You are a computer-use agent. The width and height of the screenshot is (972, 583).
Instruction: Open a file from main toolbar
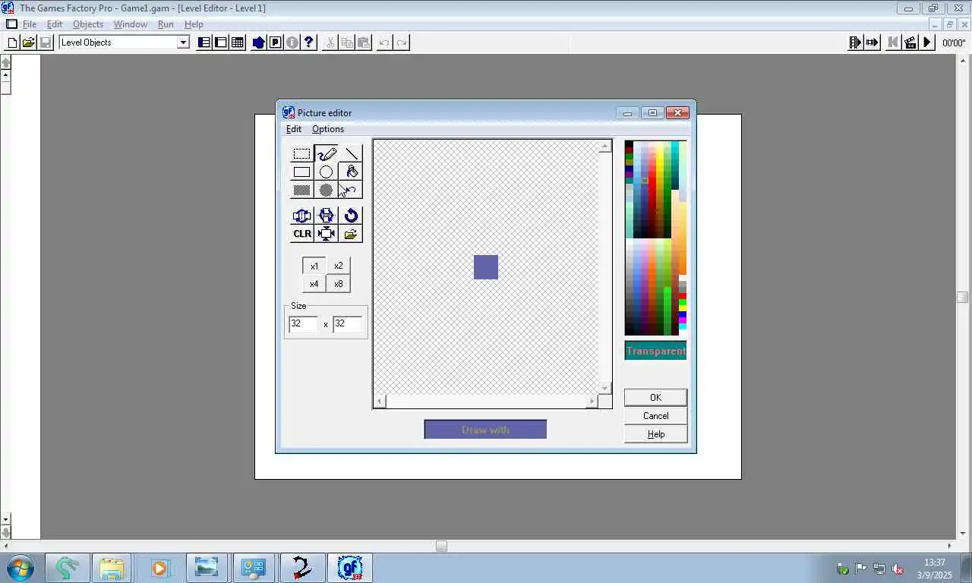[28, 43]
